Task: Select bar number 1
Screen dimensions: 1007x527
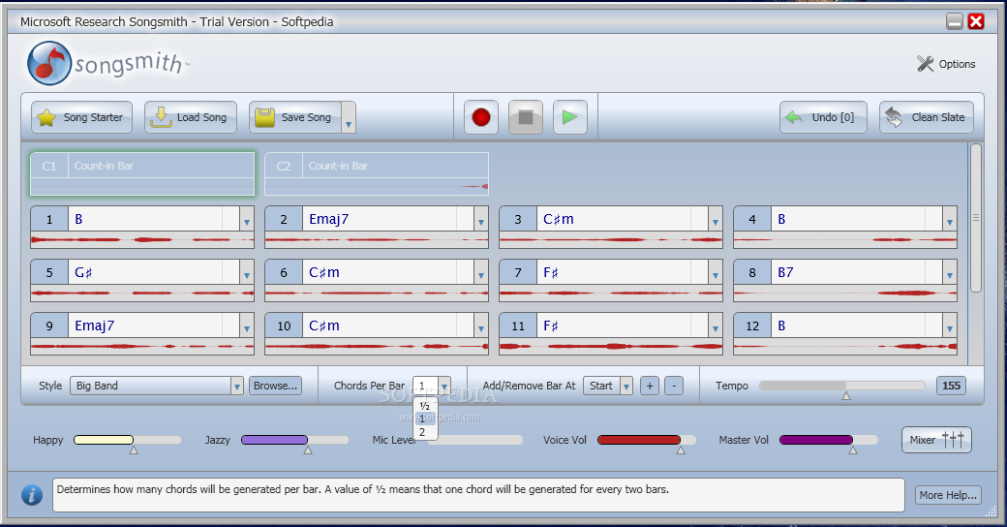Action: pos(49,219)
